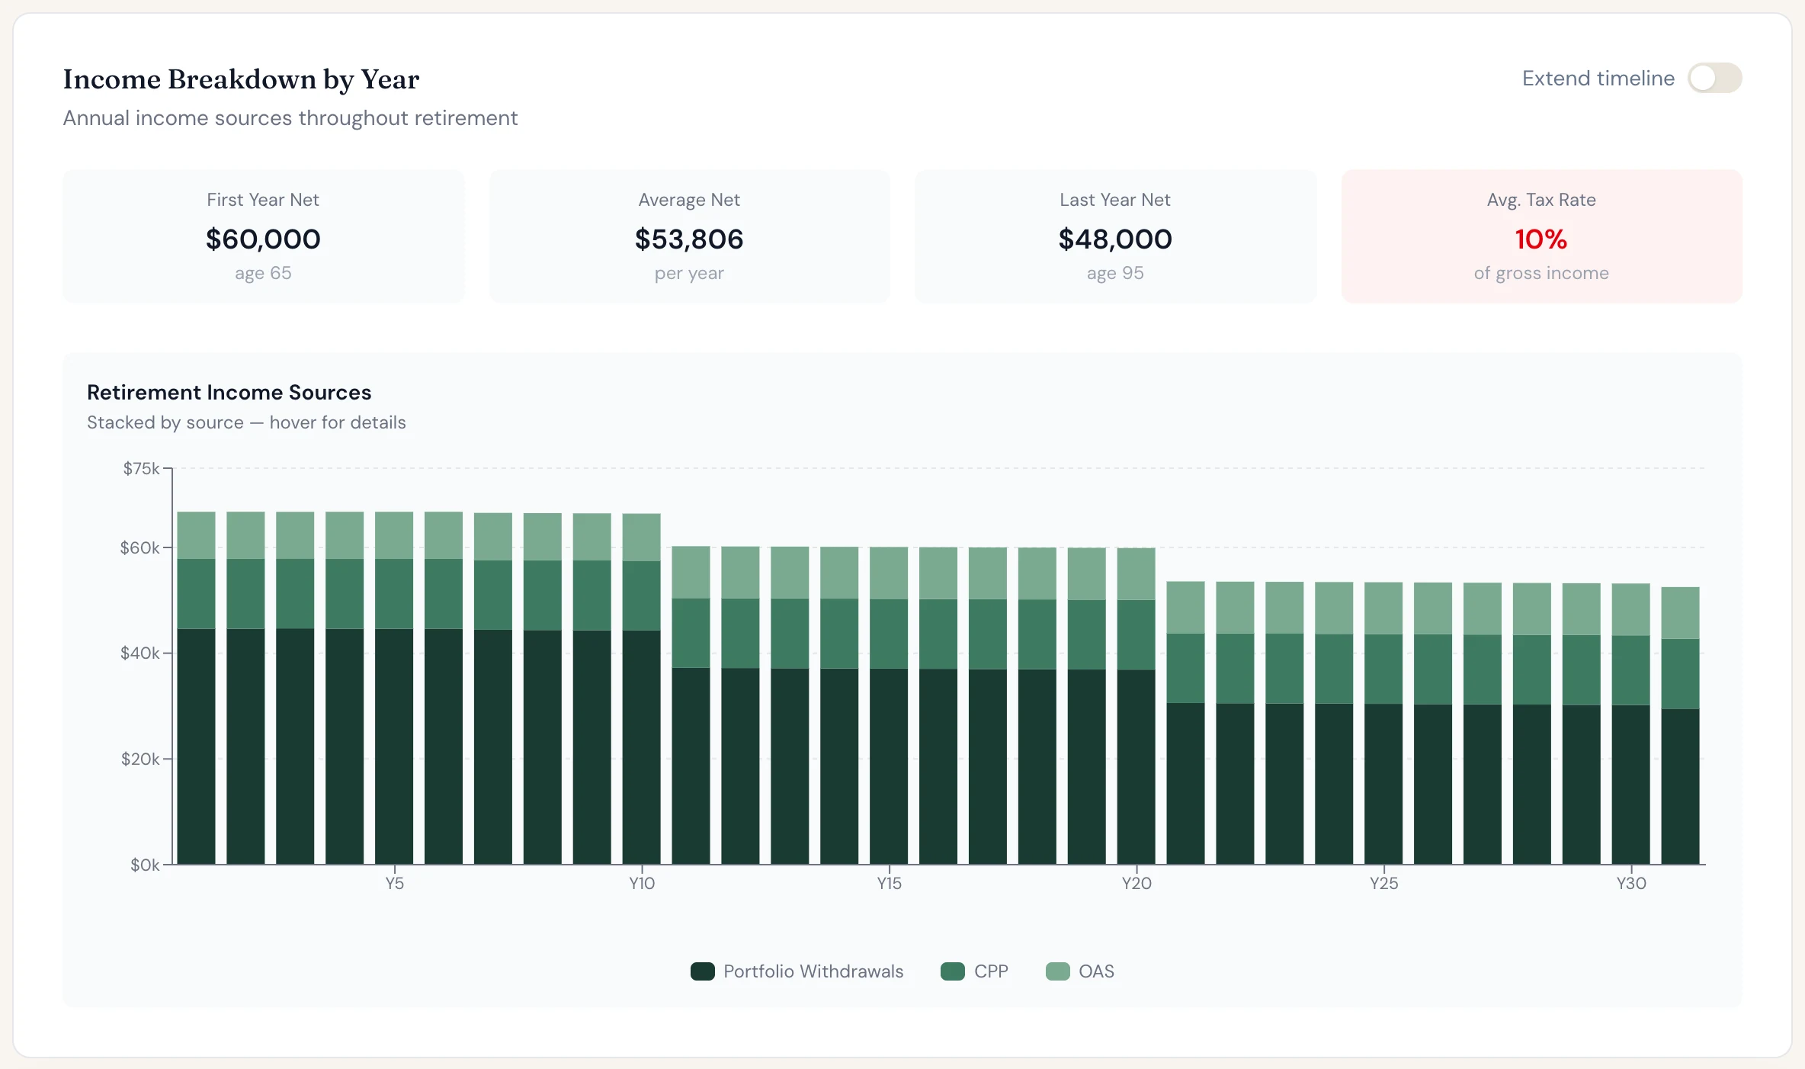Viewport: 1805px width, 1069px height.
Task: Click the 'age 65' caption
Action: (263, 273)
